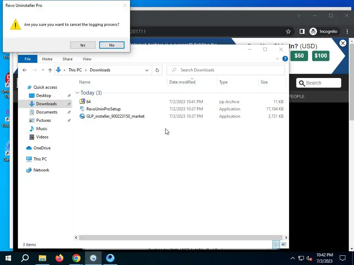
Task: Go up one folder level
Action: [50, 70]
